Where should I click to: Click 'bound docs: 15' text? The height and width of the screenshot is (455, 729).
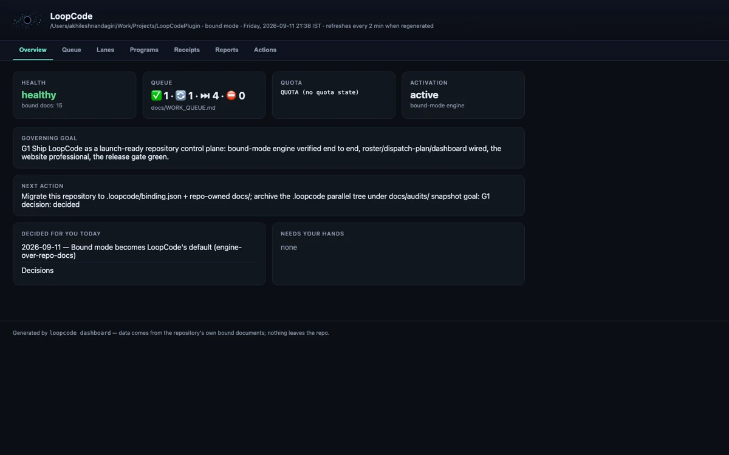tap(42, 106)
